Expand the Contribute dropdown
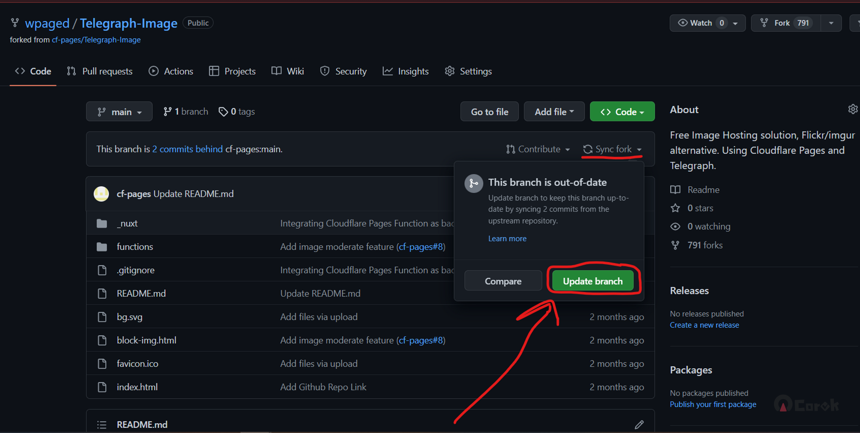860x433 pixels. click(538, 149)
